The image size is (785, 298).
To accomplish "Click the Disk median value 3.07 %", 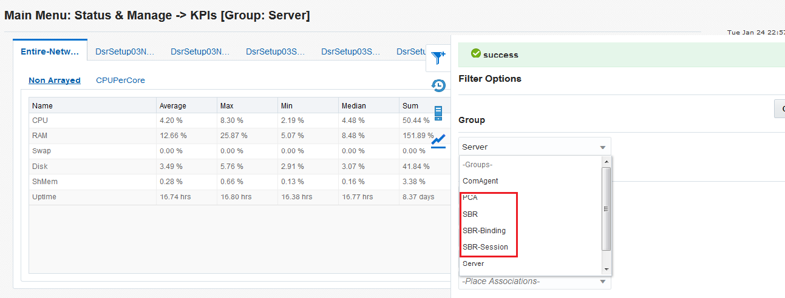I will (353, 166).
